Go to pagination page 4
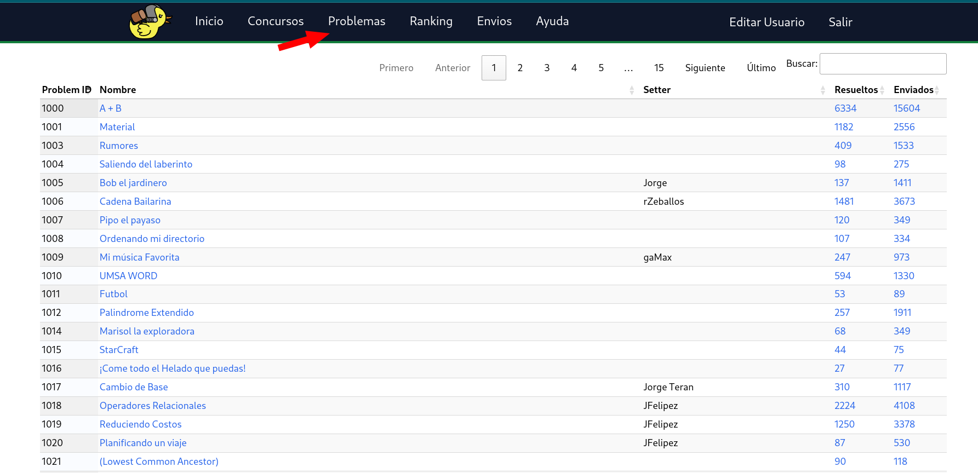This screenshot has height=473, width=978. pos(574,68)
